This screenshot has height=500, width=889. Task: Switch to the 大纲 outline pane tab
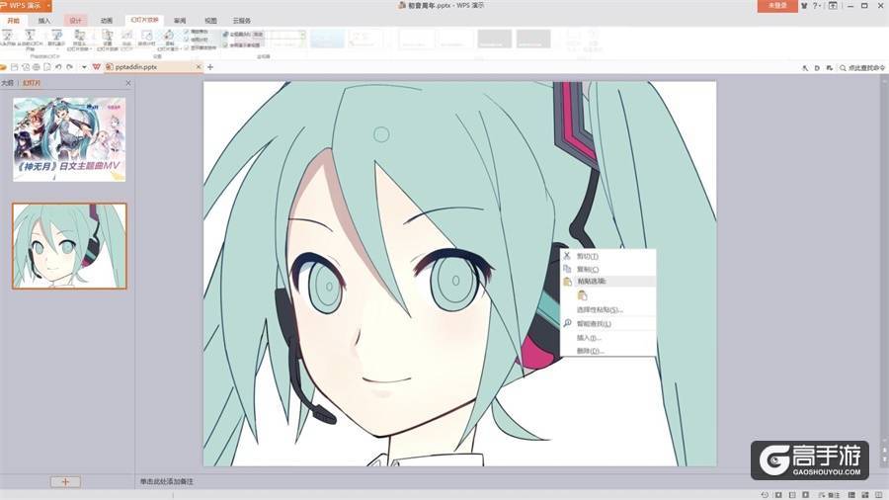pos(7,83)
